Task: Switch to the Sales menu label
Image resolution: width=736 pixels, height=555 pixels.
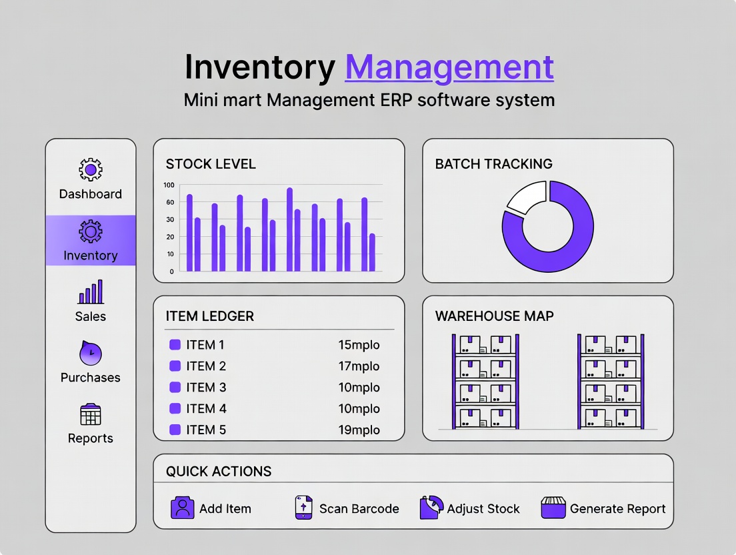Action: (x=90, y=316)
